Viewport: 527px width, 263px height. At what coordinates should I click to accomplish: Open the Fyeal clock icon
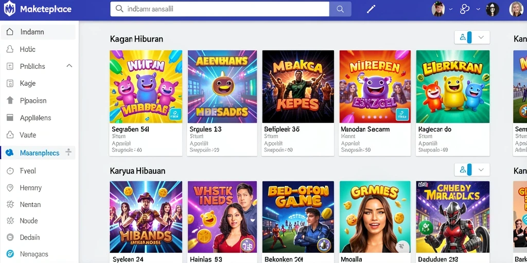tap(10, 171)
